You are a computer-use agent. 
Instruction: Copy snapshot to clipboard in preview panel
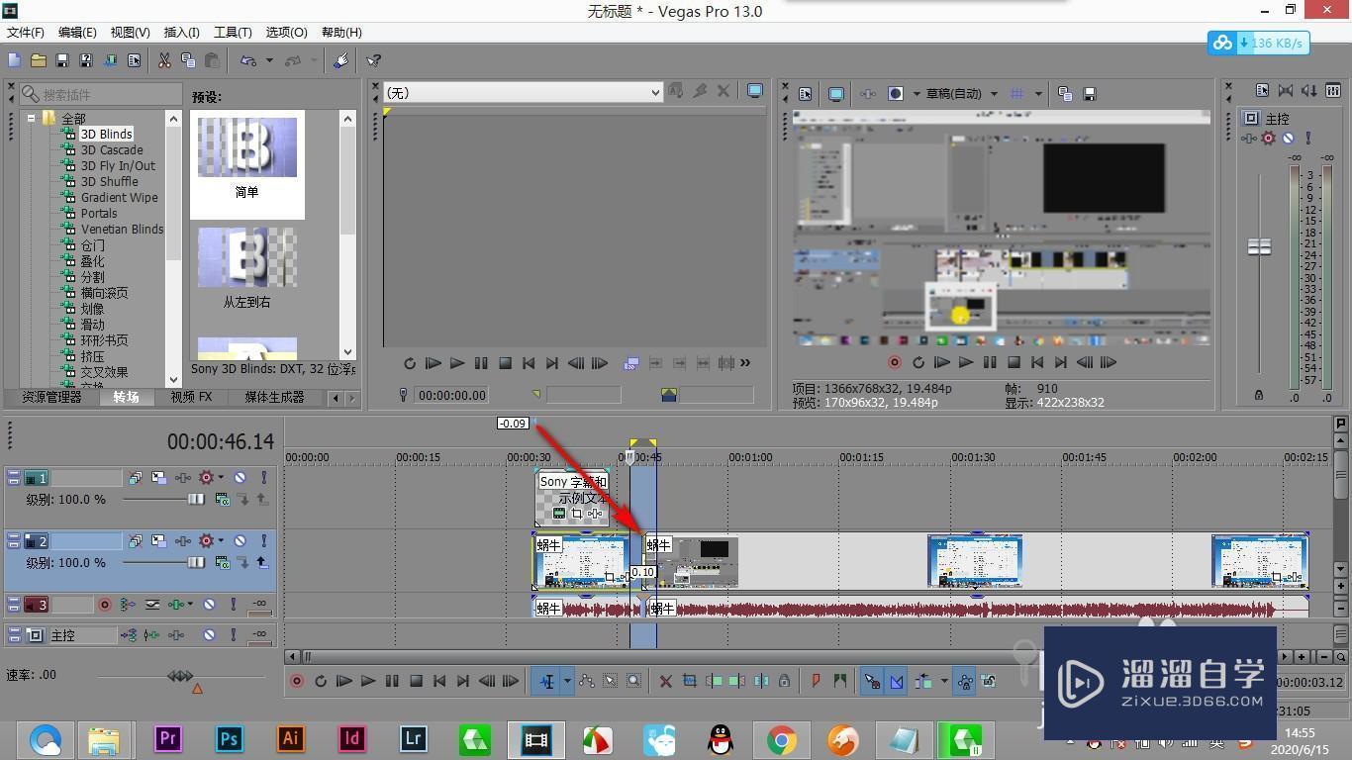tap(1065, 94)
